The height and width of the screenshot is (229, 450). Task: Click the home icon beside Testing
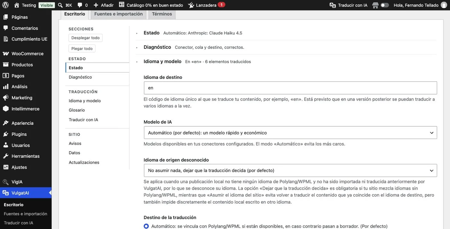pos(17,5)
